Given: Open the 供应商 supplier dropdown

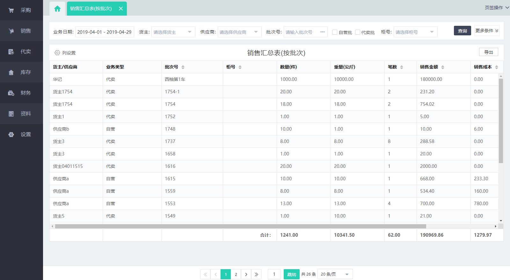Looking at the screenshot, I should [x=239, y=32].
